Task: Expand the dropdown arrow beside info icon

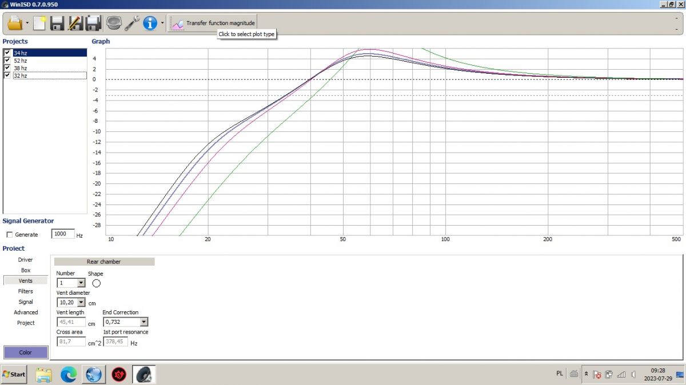Action: point(162,23)
